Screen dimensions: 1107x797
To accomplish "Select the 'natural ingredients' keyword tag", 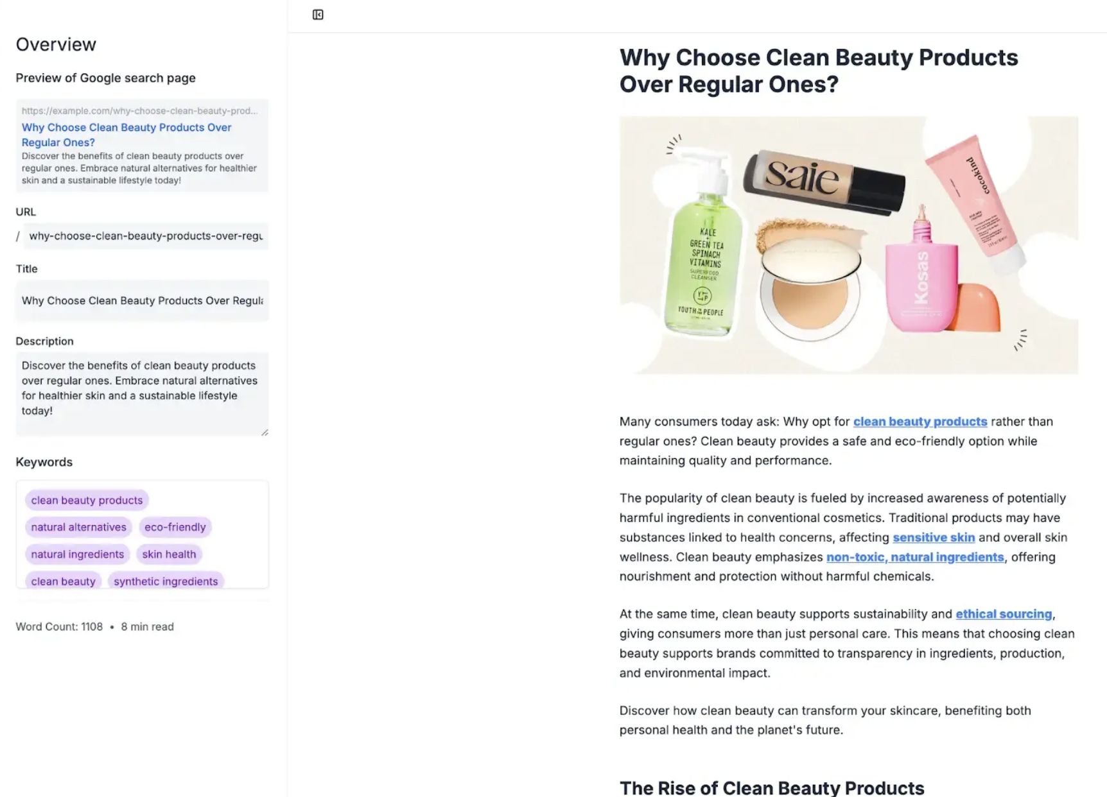I will [x=77, y=554].
